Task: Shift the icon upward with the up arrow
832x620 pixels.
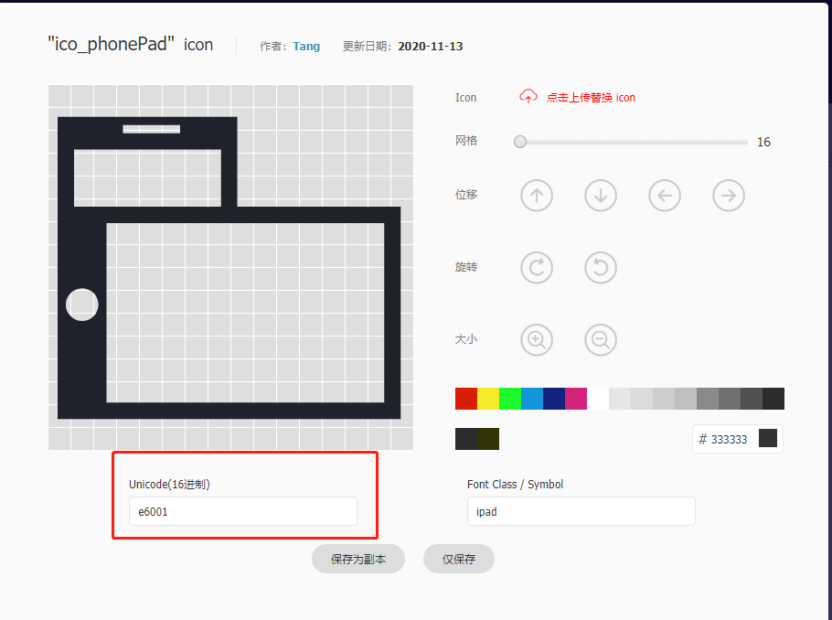Action: [537, 195]
